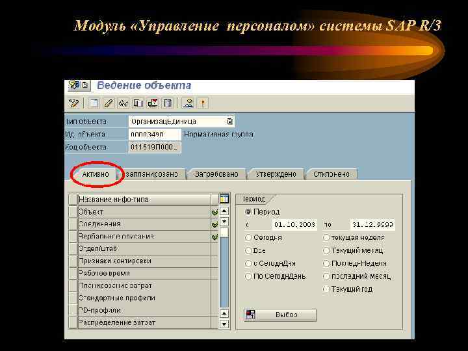Open the table settings icon above infotype list
Viewport: 468px width, 351px height.
coord(224,199)
